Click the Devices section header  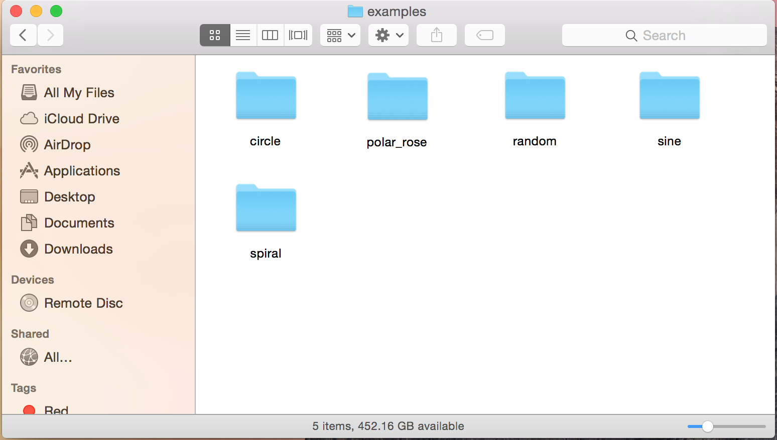[x=33, y=280]
